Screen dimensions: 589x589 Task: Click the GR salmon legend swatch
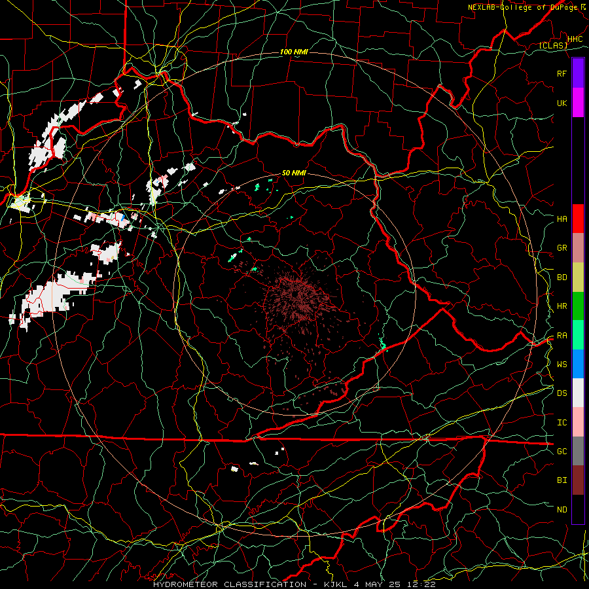(x=578, y=247)
